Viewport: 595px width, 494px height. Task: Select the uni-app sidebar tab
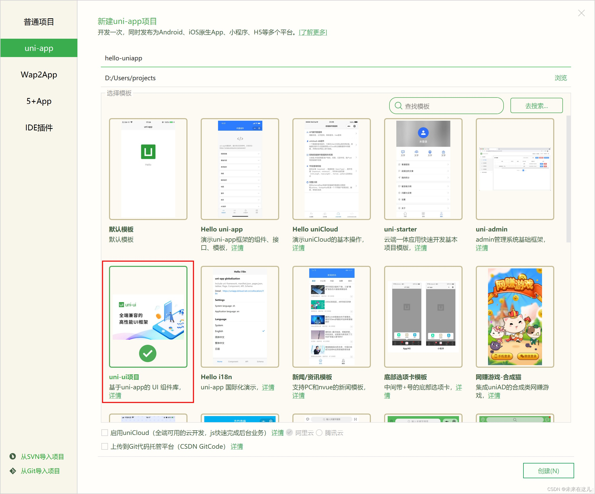click(39, 48)
